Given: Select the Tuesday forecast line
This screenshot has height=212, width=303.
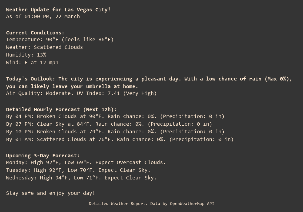Looking at the screenshot, I should pos(78,170).
